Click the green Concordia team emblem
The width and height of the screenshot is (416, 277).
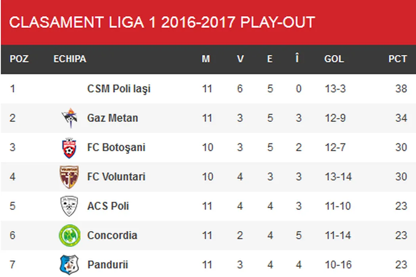pos(69,235)
